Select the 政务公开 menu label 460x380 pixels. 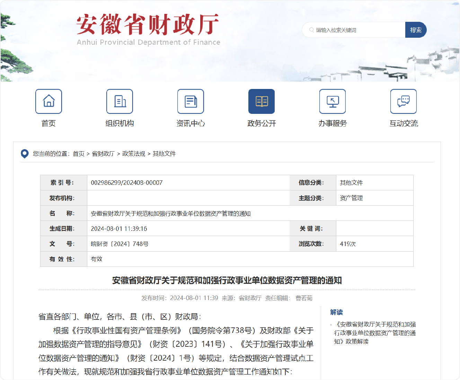click(262, 124)
